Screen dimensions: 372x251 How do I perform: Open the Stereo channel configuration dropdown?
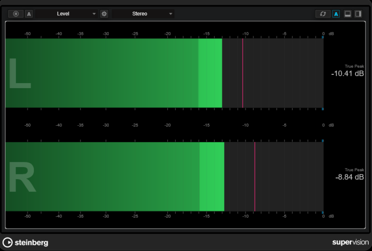[143, 14]
